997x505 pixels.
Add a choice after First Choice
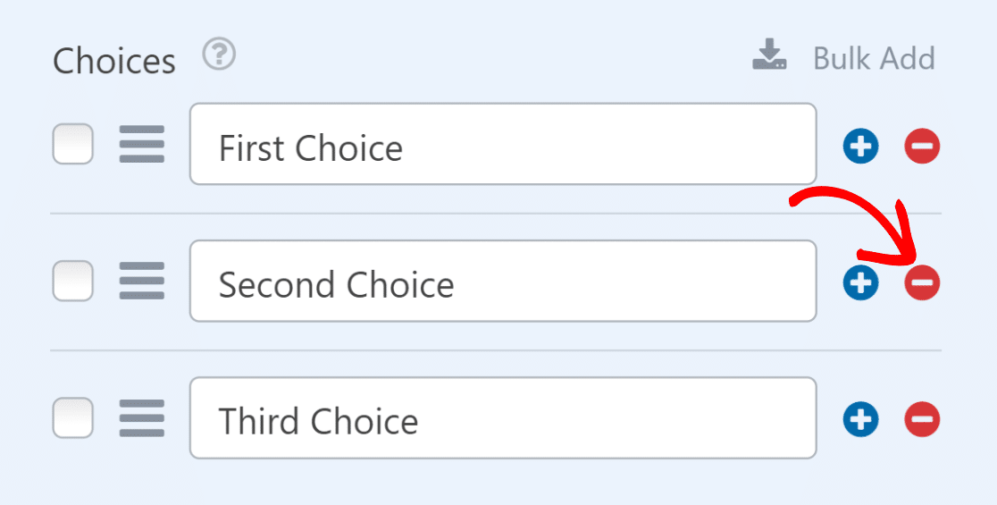860,147
